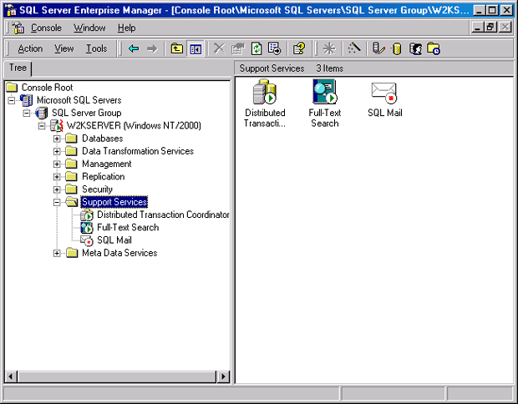
Task: Go back with the left arrow toolbar icon
Action: (134, 49)
